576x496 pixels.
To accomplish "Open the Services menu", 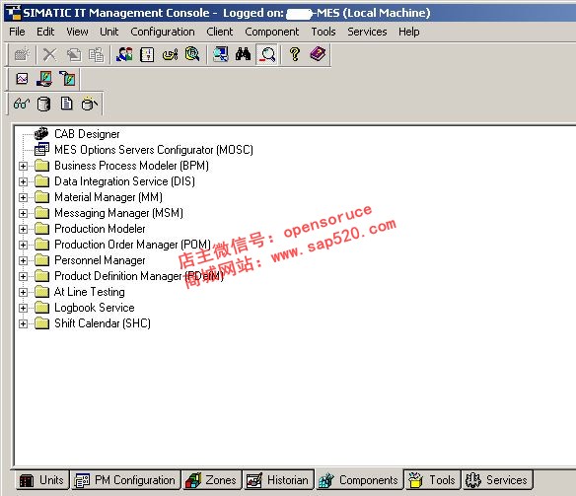I will pyautogui.click(x=367, y=32).
